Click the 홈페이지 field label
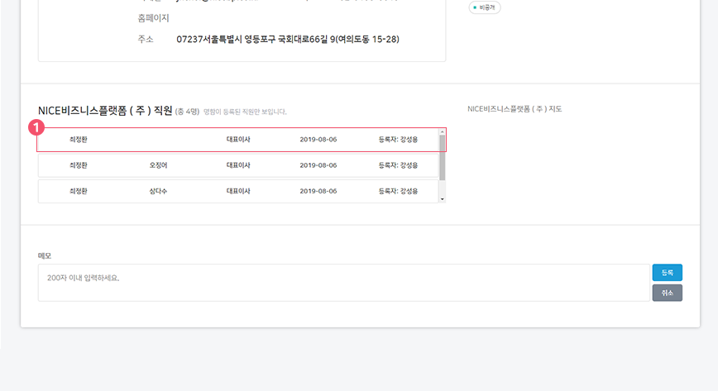Viewport: 718px width, 391px height. [x=153, y=18]
